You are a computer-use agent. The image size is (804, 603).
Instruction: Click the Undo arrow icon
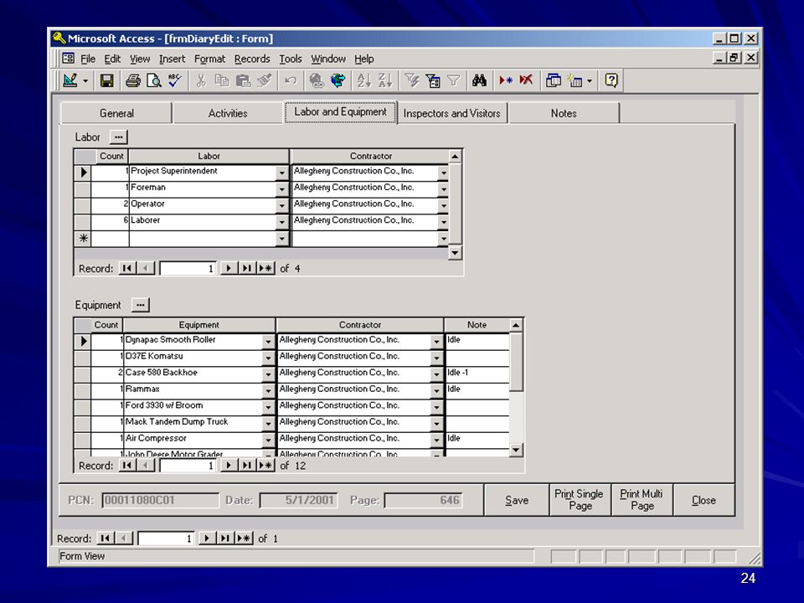291,80
